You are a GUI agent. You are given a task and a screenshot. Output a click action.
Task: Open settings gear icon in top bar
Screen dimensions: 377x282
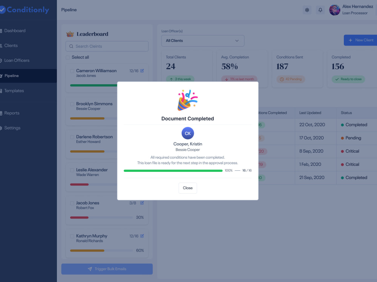tap(307, 10)
